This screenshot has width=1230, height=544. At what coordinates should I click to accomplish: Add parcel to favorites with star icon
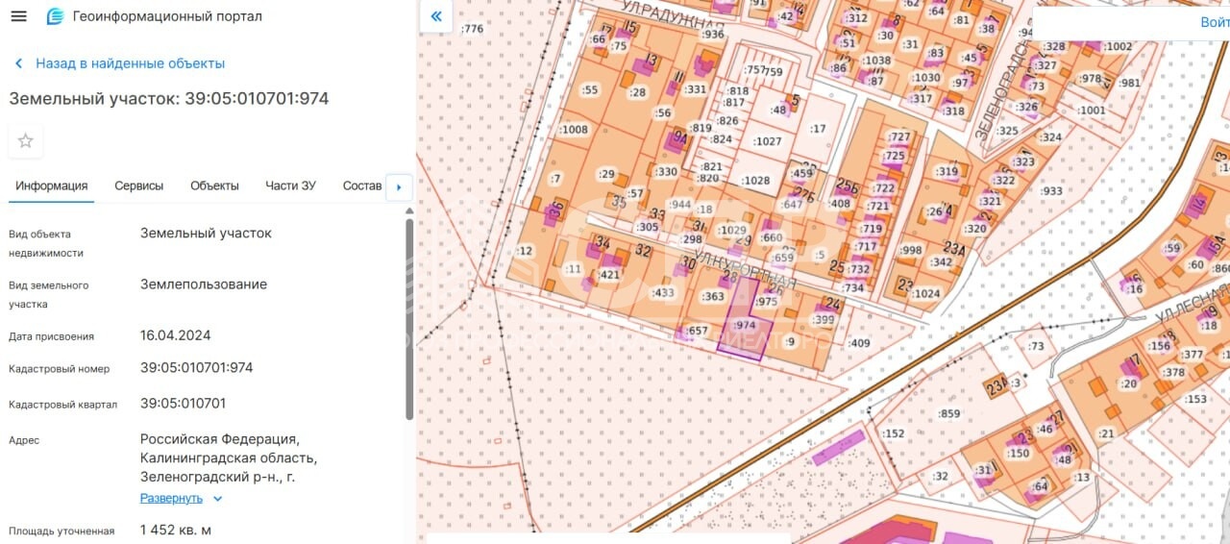point(26,140)
